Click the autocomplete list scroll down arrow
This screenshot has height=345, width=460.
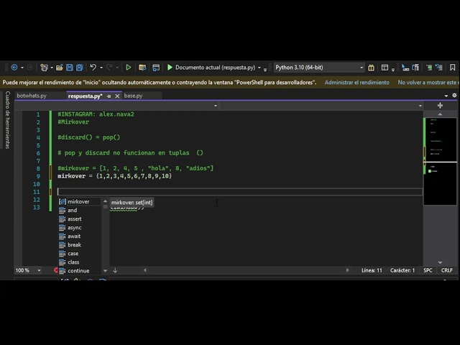(106, 271)
